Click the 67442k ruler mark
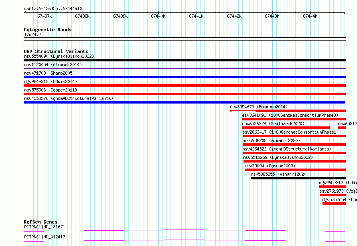Image resolution: width=357 pixels, height=246 pixels. point(234,16)
